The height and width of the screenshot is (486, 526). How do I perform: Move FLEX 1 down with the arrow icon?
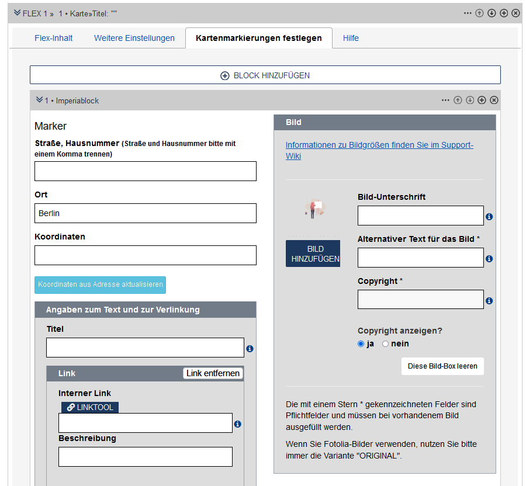coord(491,12)
